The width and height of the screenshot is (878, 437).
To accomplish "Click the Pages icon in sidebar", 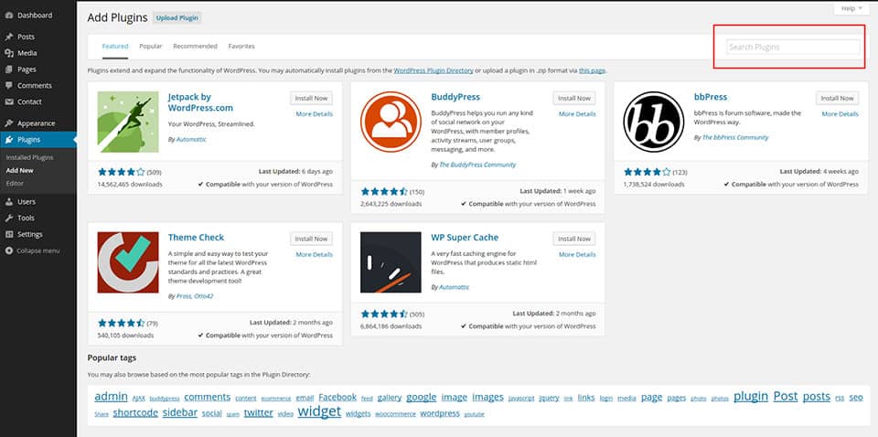I will pos(8,69).
